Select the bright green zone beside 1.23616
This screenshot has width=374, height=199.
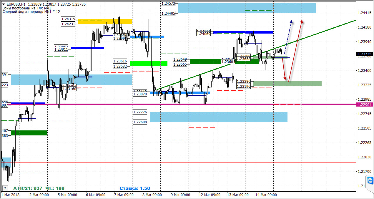(149, 64)
